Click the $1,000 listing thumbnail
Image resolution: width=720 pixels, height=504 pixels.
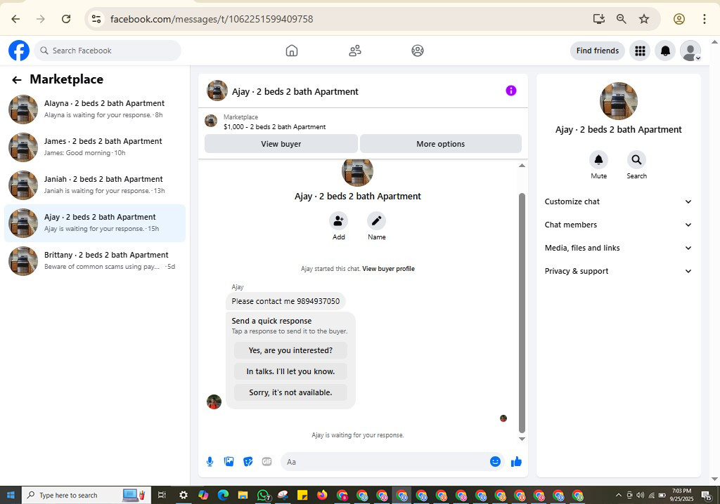coord(211,121)
